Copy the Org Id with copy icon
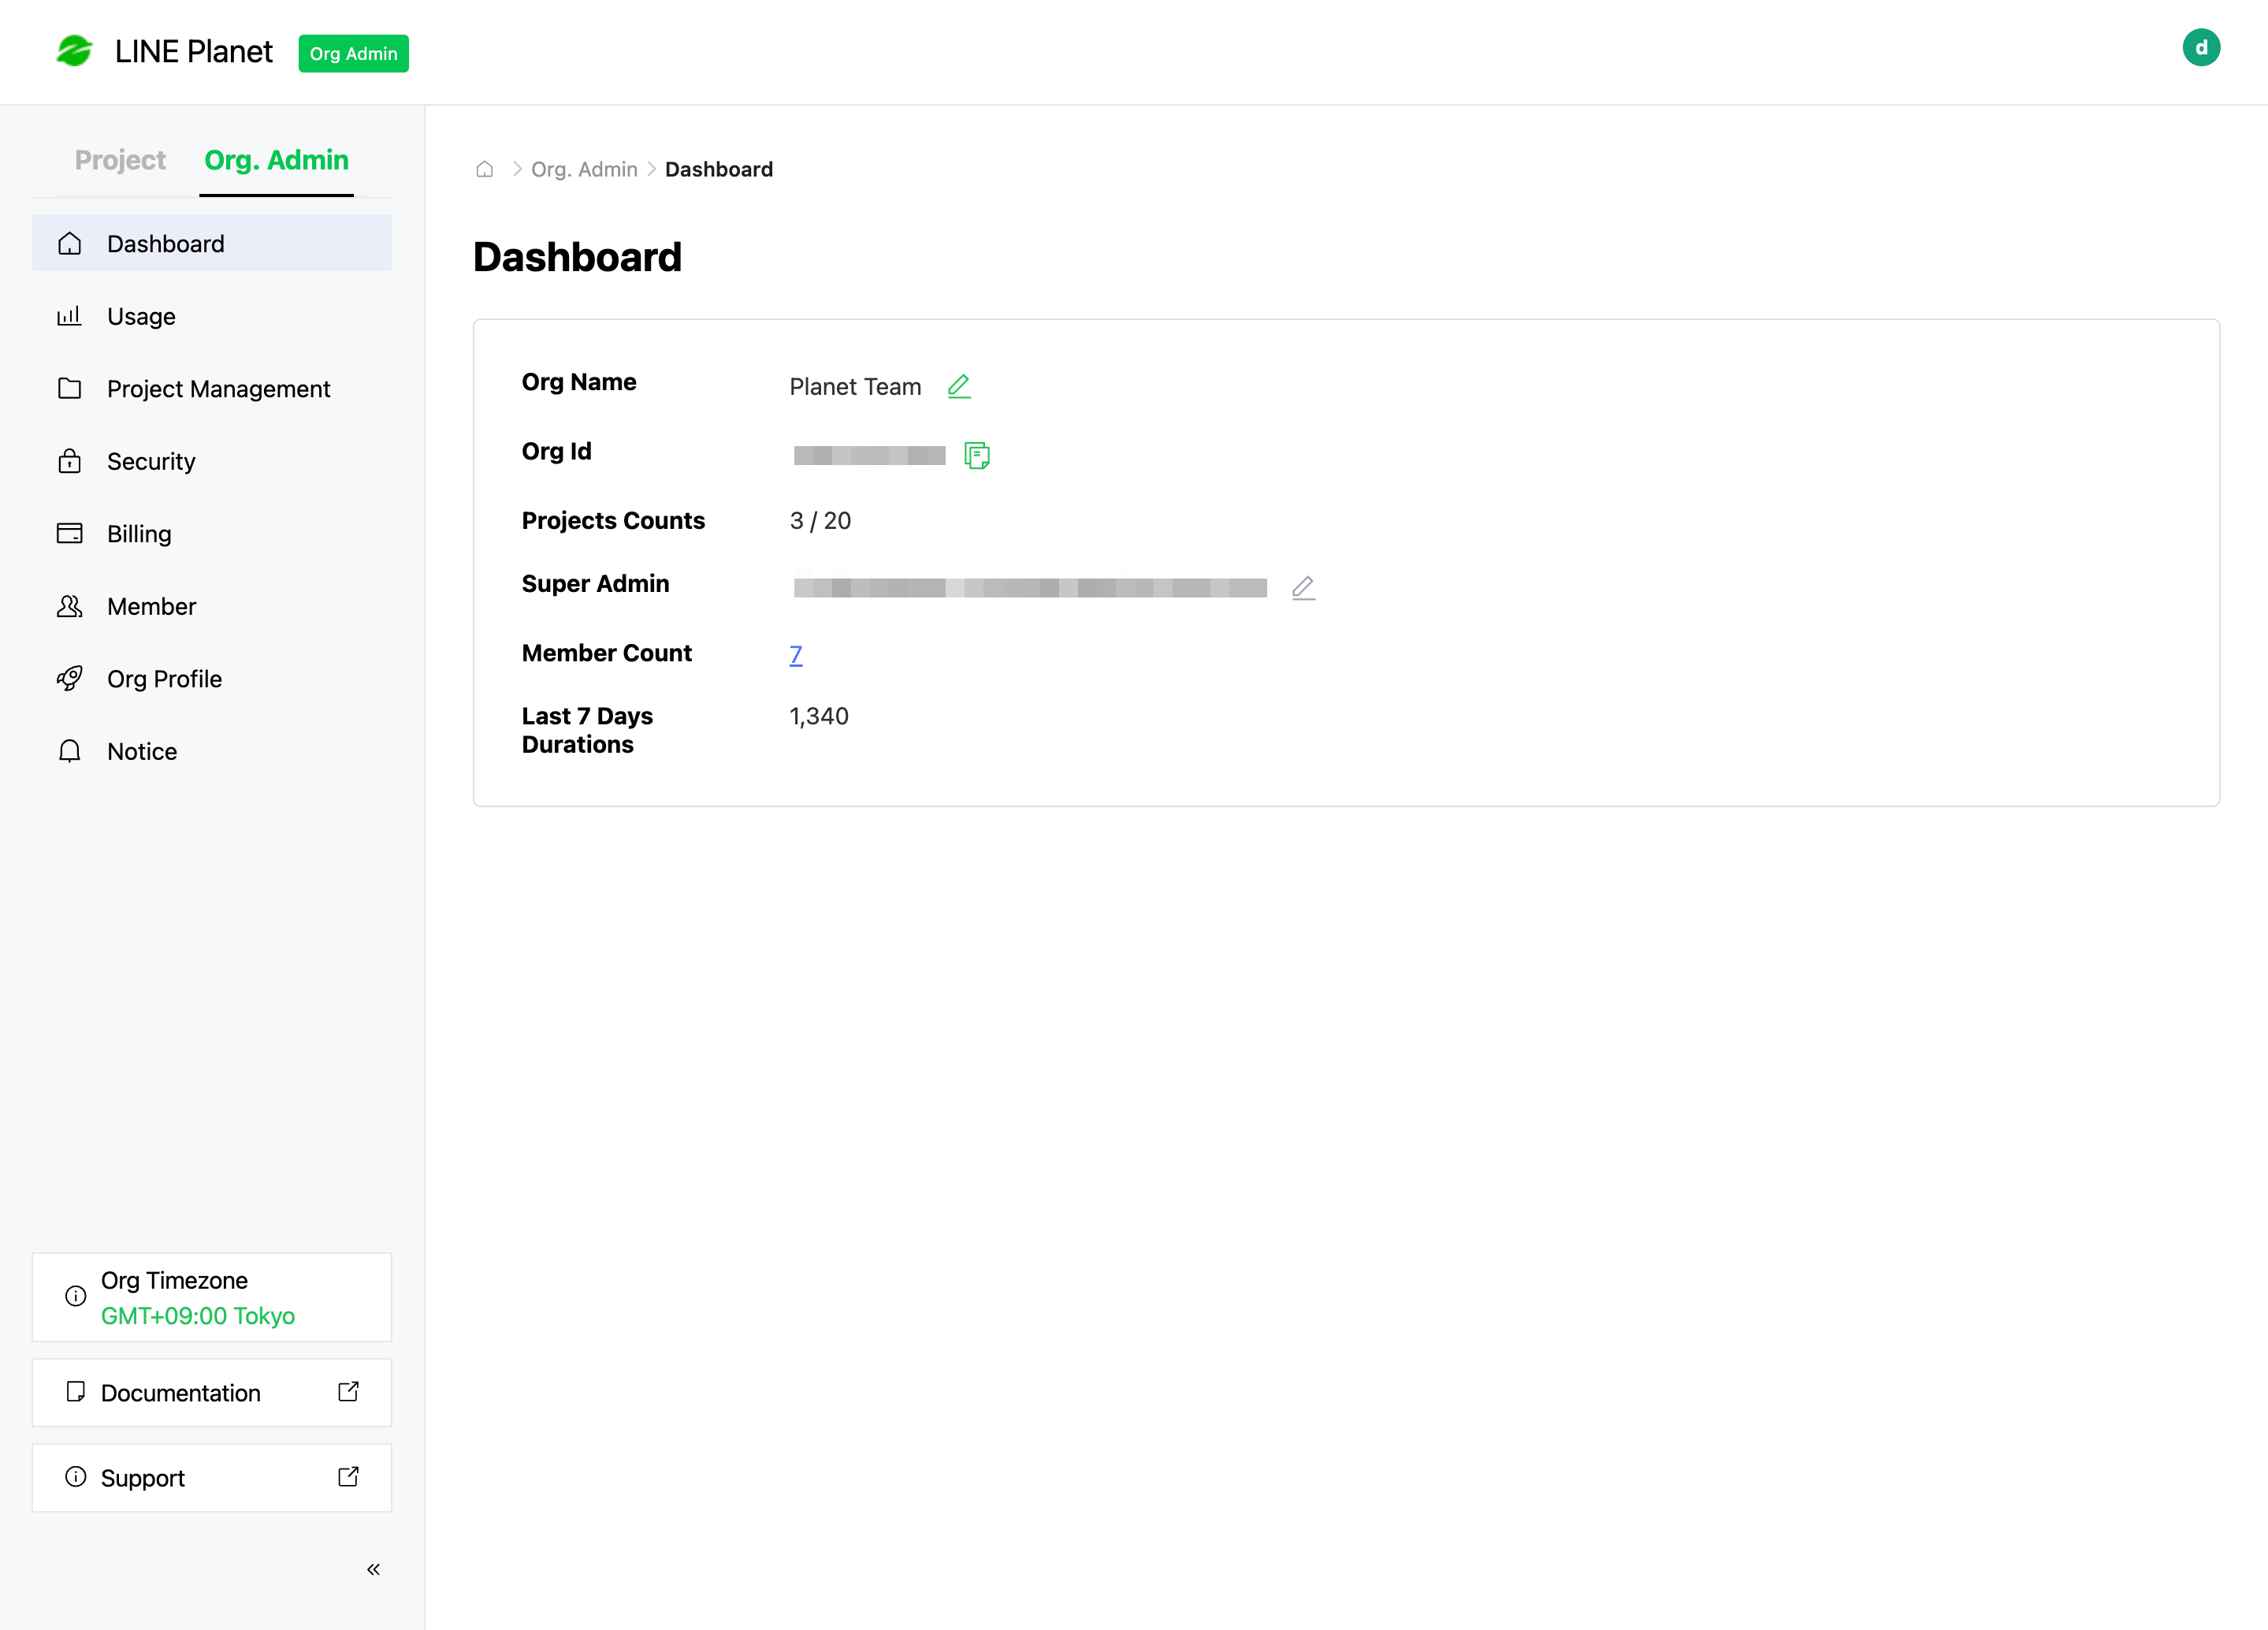 coord(976,455)
